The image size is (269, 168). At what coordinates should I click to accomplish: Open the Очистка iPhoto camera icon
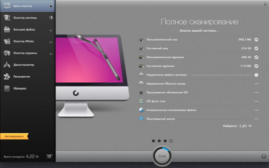coord(7,41)
